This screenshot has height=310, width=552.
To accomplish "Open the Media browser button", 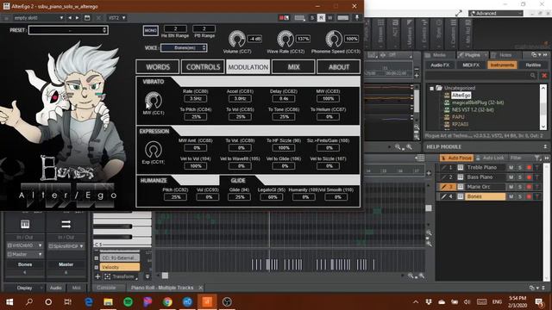I will pyautogui.click(x=438, y=55).
